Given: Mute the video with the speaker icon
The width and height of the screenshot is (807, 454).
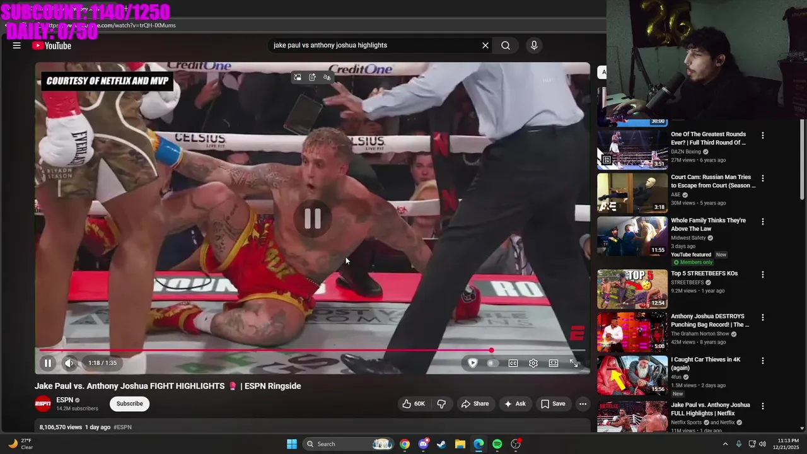Looking at the screenshot, I should click(69, 363).
